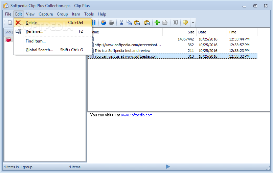The image size is (273, 173).
Task: Close the open Edit menu via its title
Action: point(19,14)
